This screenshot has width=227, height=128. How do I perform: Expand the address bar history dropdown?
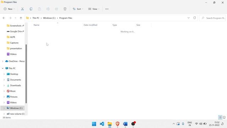point(188,18)
